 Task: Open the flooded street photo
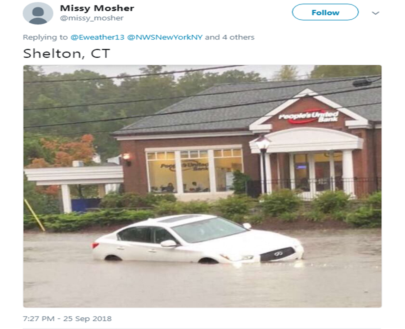pos(202,186)
